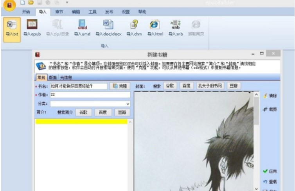Click the import epub icon
This screenshot has height=191, width=295.
point(32,28)
